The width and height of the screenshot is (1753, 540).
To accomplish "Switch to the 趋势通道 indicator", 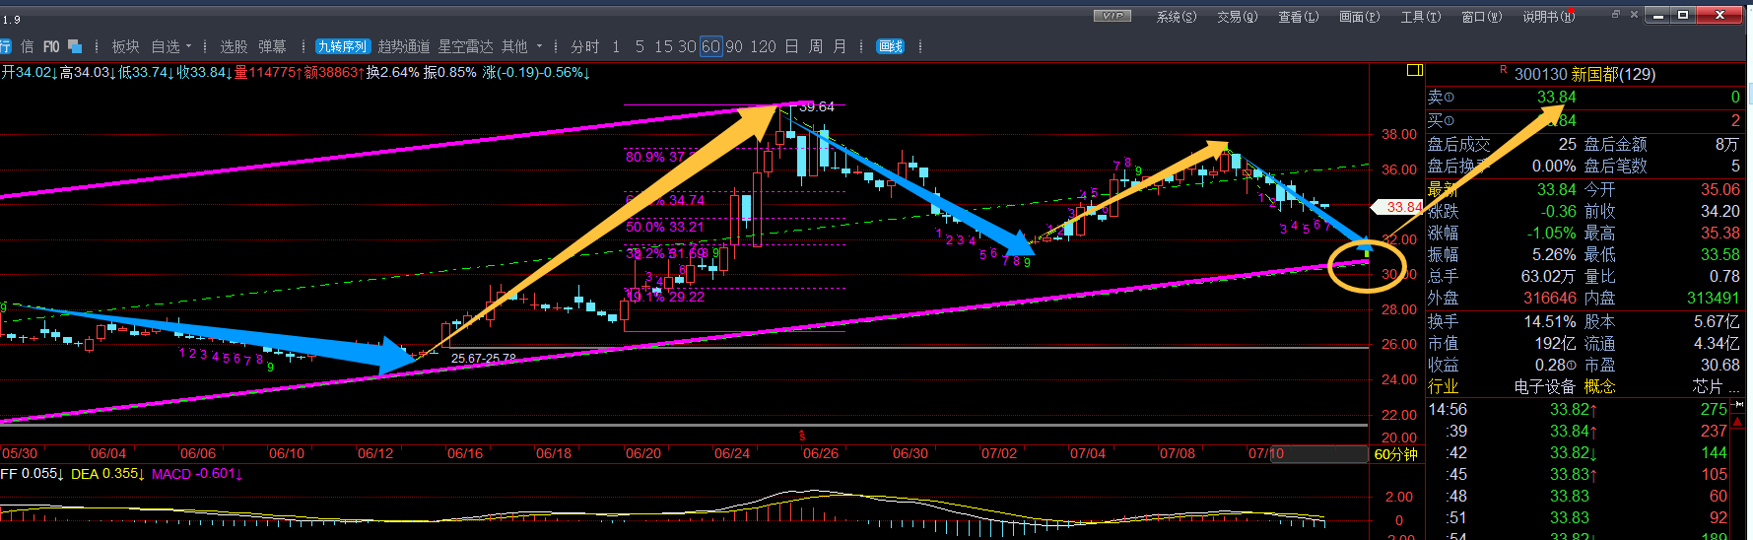I will [x=404, y=46].
